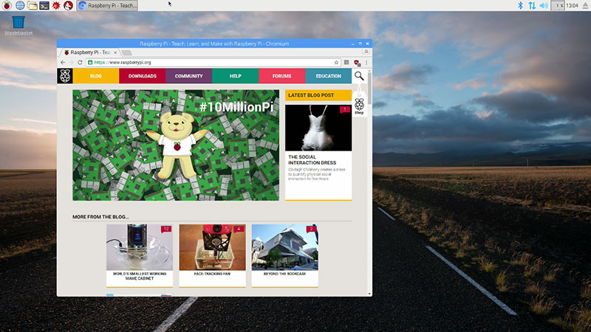Open Mathematica from the taskbar

tap(56, 5)
